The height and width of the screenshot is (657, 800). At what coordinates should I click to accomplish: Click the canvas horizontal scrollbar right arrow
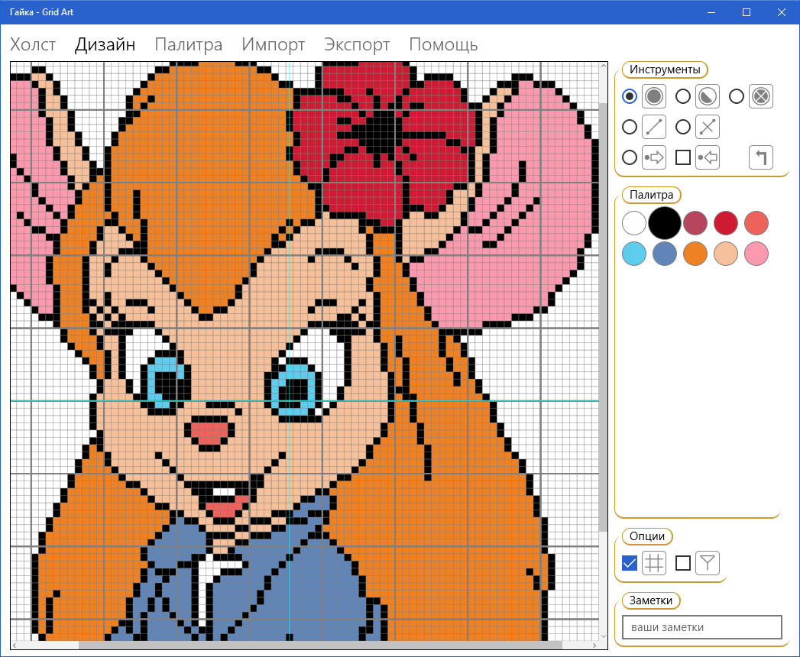point(594,646)
